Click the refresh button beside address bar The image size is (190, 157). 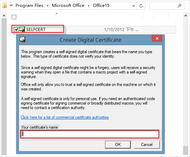[x=141, y=6]
